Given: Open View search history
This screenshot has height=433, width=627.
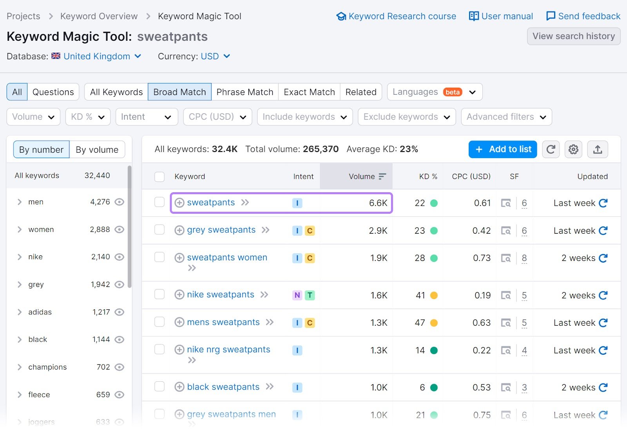Looking at the screenshot, I should click(x=573, y=36).
